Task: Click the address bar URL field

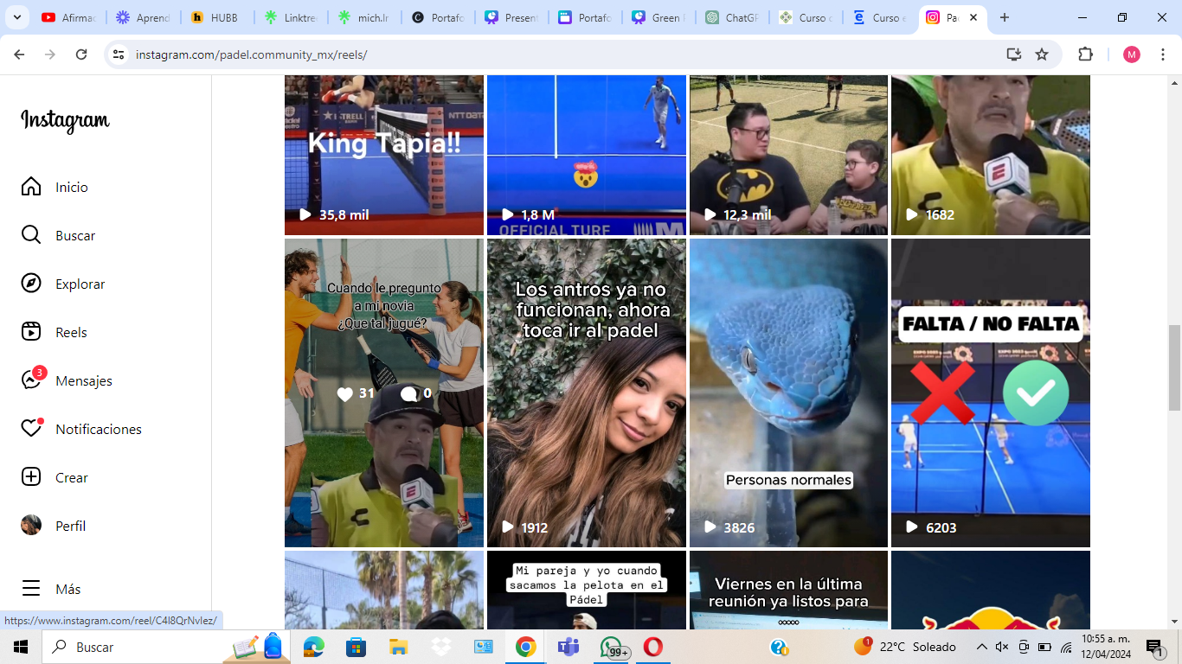Action: tap(554, 54)
